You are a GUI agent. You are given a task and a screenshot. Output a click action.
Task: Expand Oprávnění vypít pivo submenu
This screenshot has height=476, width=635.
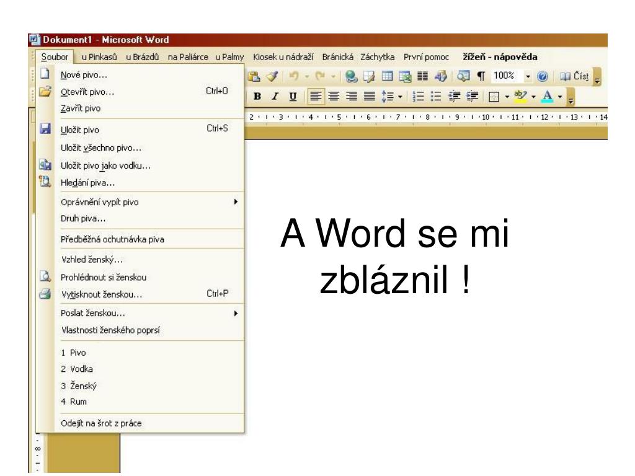140,202
